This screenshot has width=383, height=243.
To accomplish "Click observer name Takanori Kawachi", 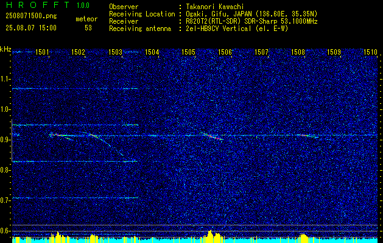I will [x=215, y=7].
